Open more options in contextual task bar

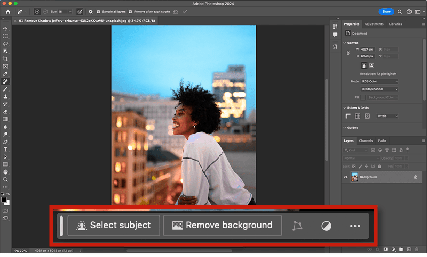coord(355,226)
